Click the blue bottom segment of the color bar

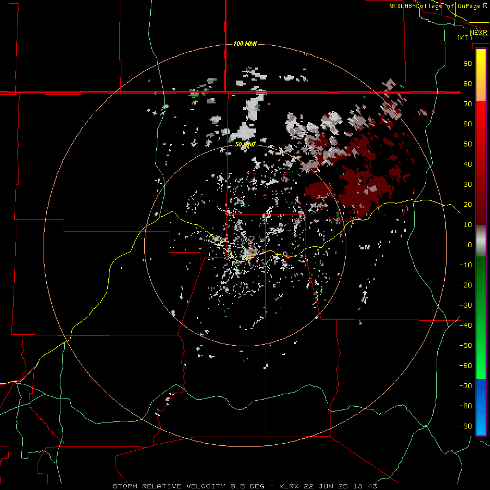coord(481,407)
